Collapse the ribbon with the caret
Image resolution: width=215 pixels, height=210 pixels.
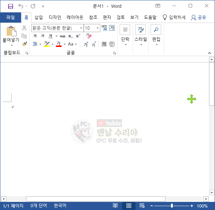coord(209,53)
